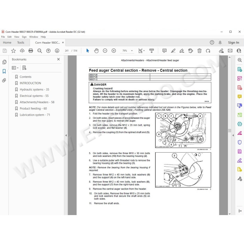Screen dimensions: 244x244
Task: Close the Corn Header document tab
Action: tap(63, 43)
